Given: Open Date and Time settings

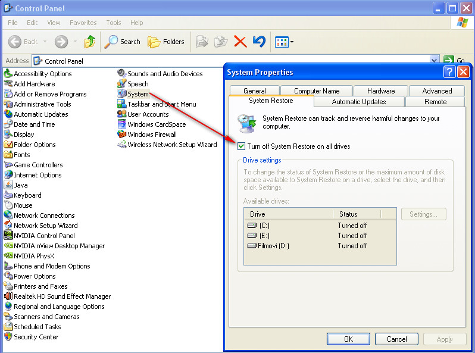Looking at the screenshot, I should tap(29, 124).
